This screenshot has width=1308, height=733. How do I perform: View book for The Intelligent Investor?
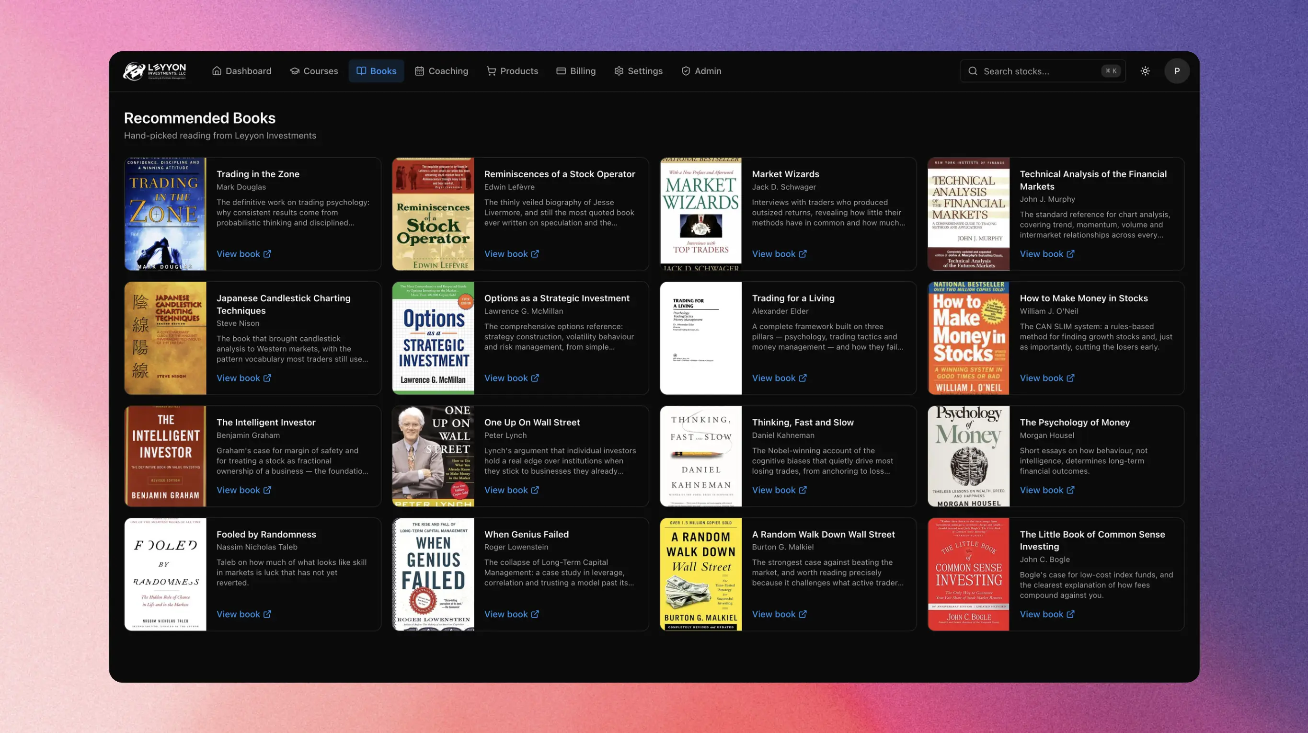(244, 490)
